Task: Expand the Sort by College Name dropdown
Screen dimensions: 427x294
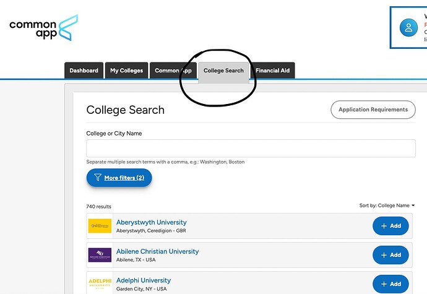Action: click(387, 205)
